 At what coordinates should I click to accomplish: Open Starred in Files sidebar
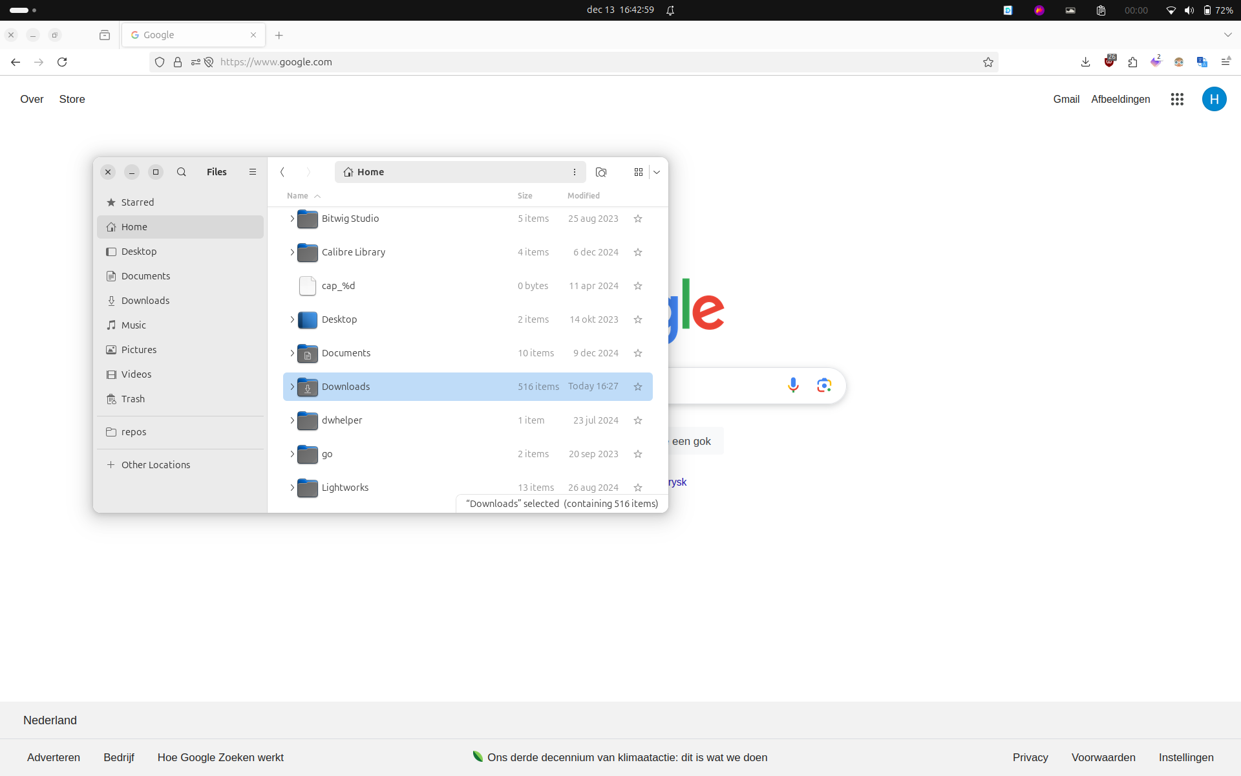click(180, 202)
